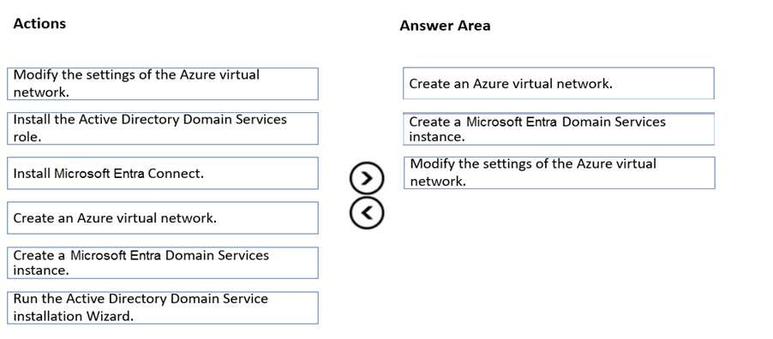Select 'Install Microsoft Entra Connect' action

(163, 173)
